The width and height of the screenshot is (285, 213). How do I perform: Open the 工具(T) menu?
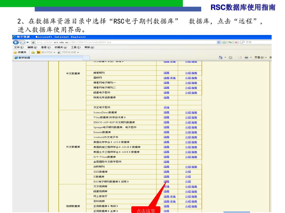point(76,47)
